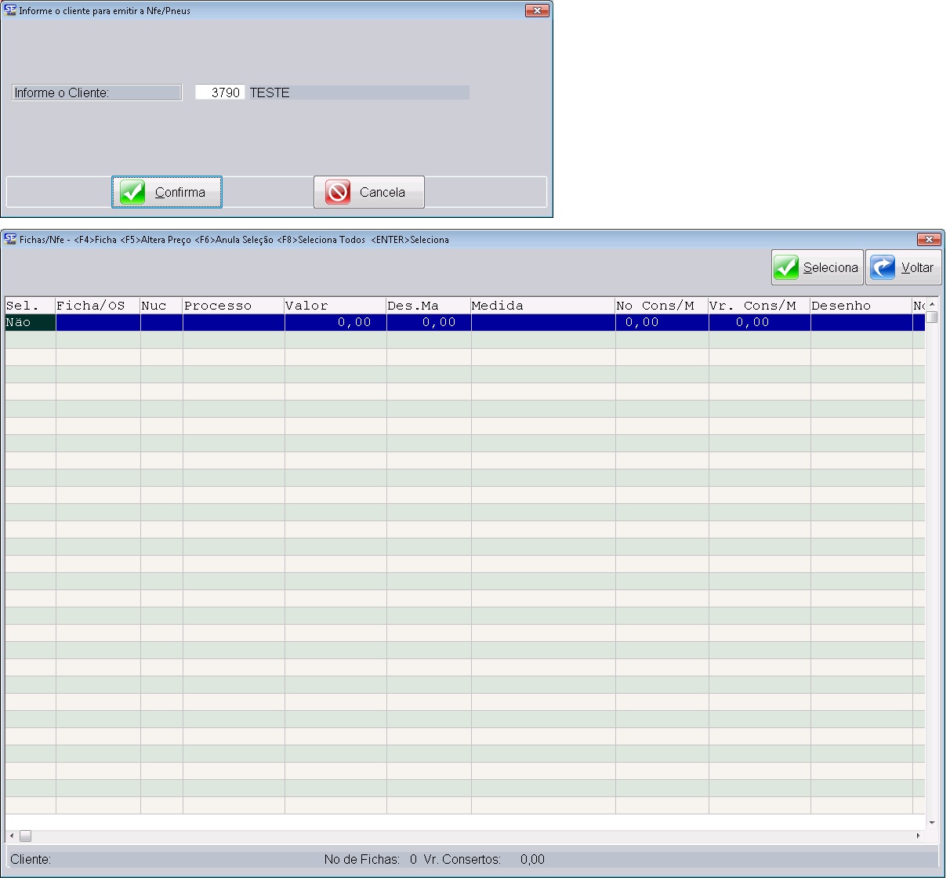Viewport: 950px width, 881px height.
Task: Click the horizontal scrollbar right arrow
Action: pos(918,836)
